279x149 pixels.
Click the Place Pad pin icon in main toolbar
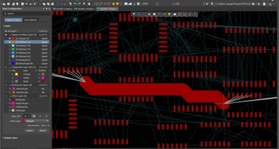point(118,4)
